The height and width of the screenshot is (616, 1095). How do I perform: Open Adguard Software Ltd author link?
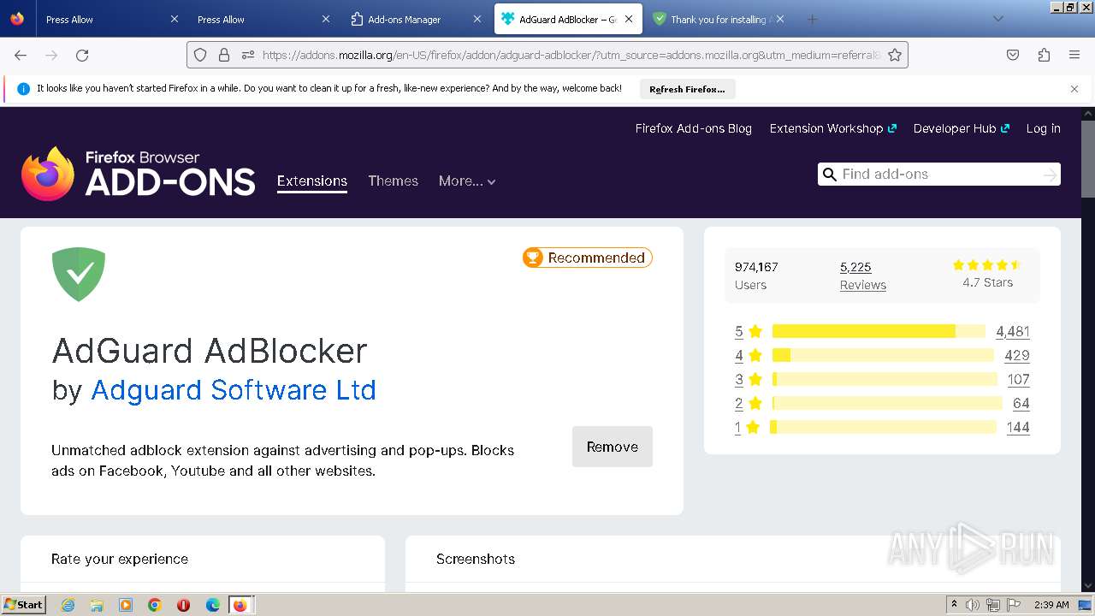[x=234, y=390]
